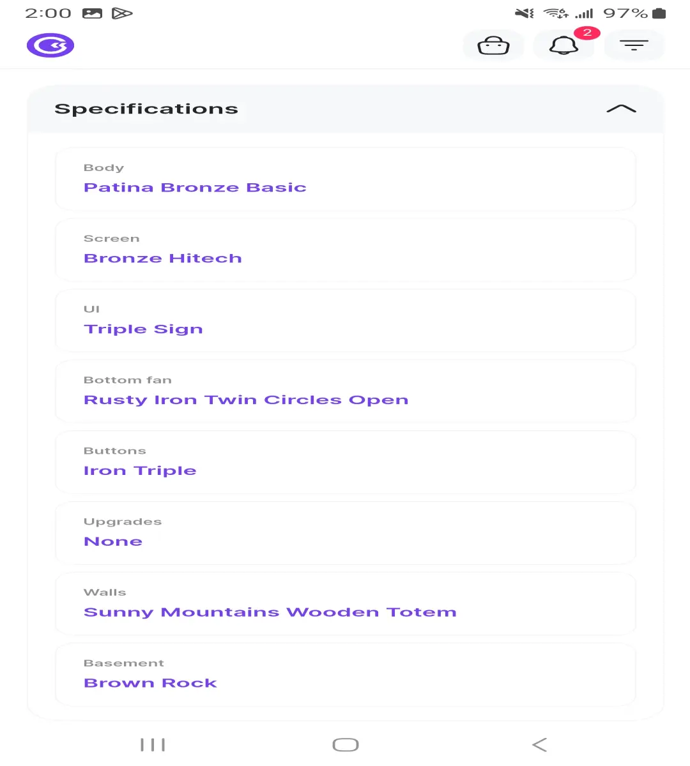Tap the battery icon in status bar
The width and height of the screenshot is (690, 766).
(x=659, y=13)
